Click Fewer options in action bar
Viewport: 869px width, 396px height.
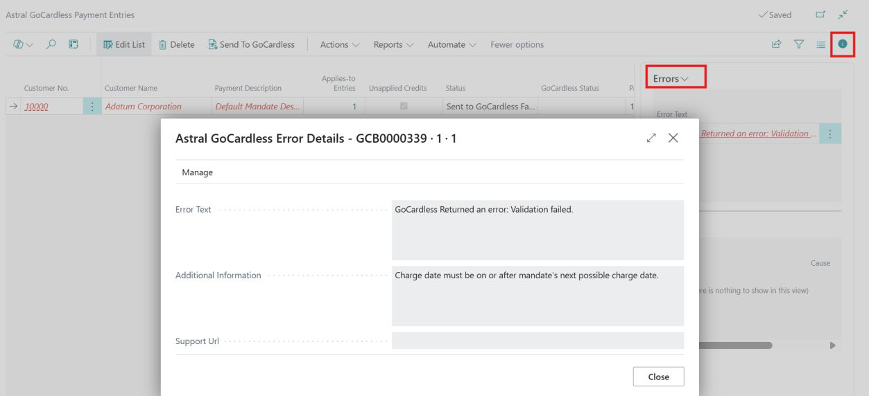click(517, 44)
